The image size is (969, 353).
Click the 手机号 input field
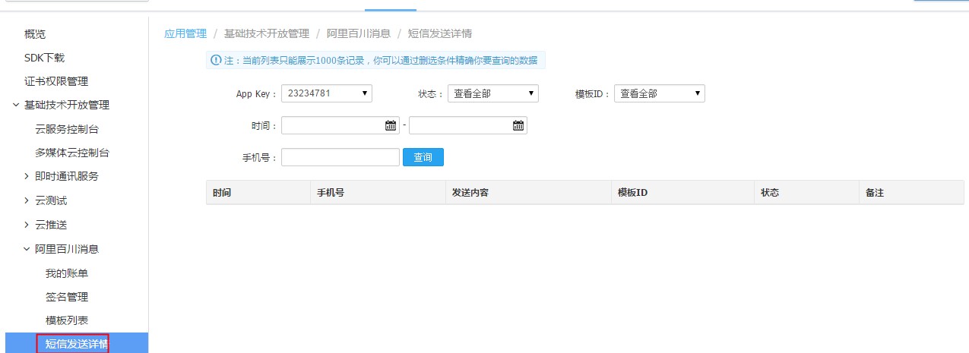(x=340, y=157)
